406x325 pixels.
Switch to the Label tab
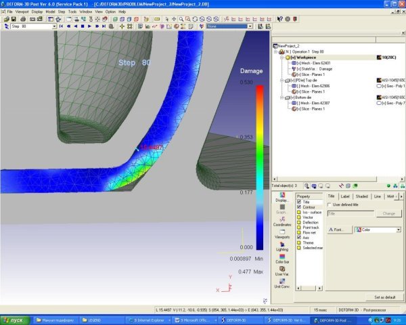coord(345,196)
